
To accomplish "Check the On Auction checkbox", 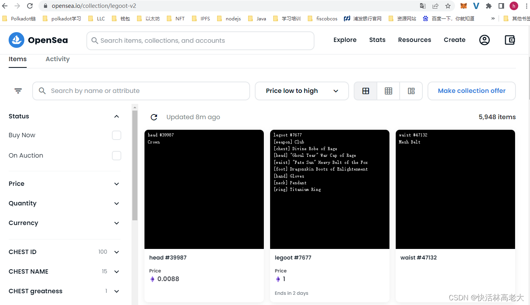I will (117, 156).
